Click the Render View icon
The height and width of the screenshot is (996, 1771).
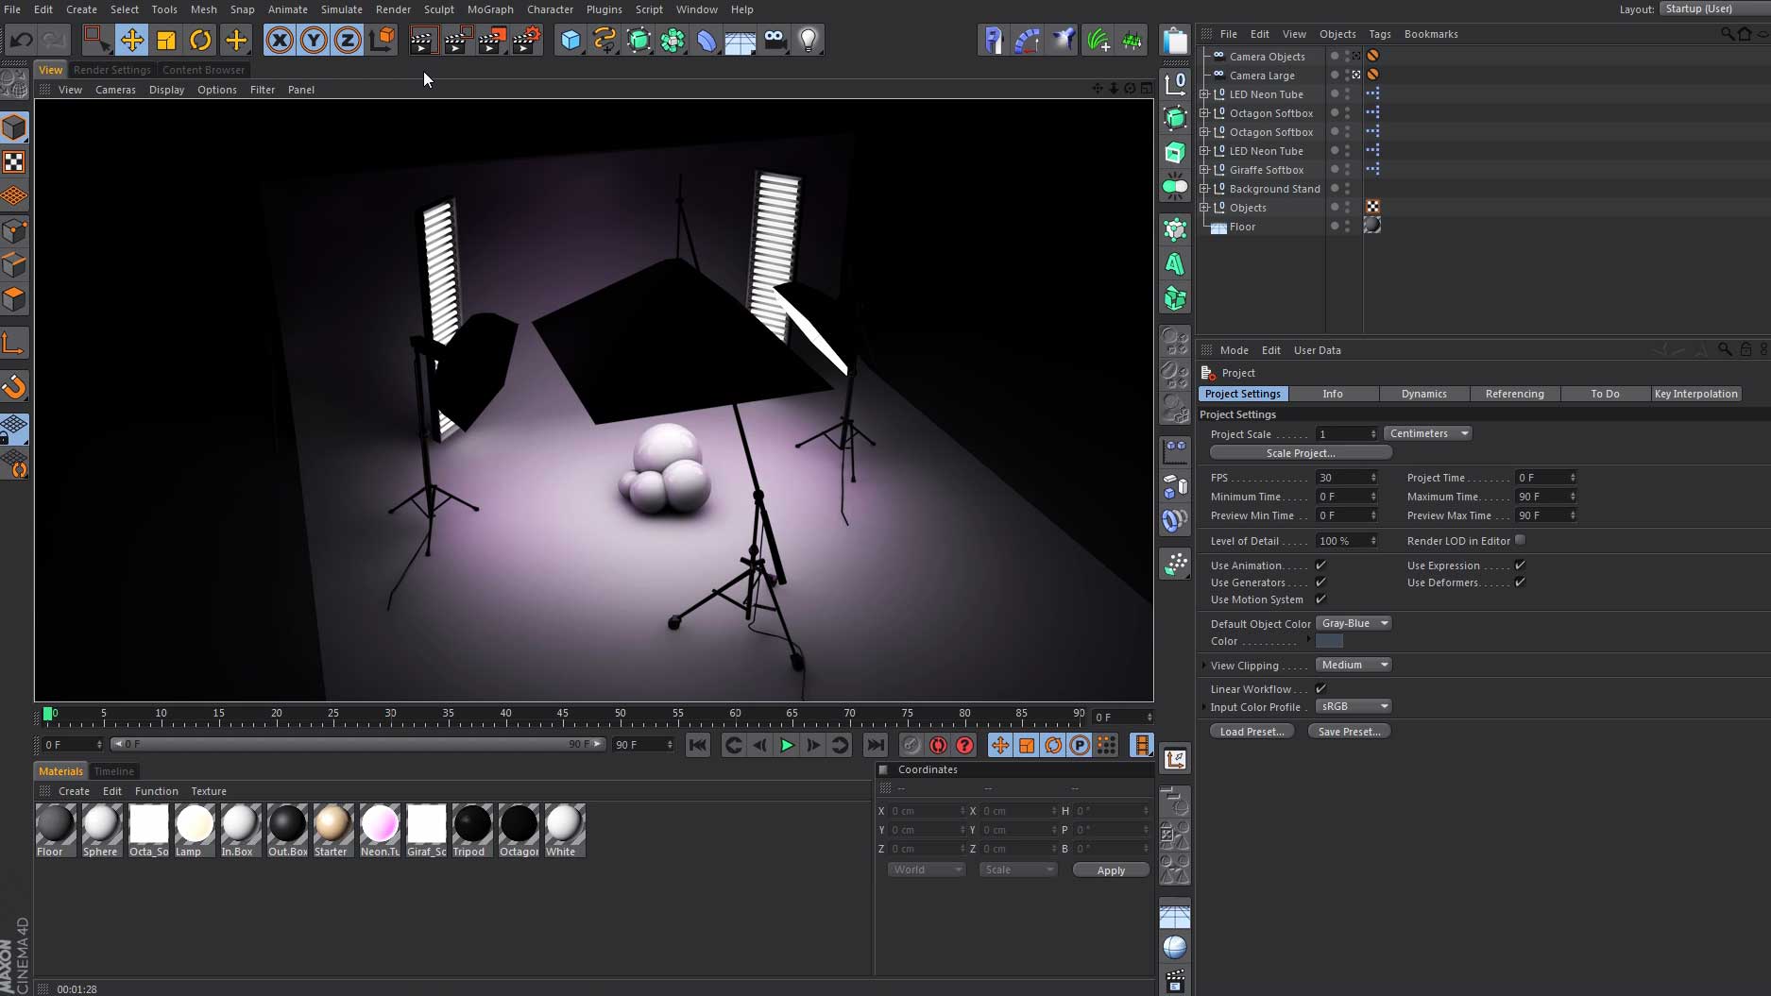pos(423,40)
